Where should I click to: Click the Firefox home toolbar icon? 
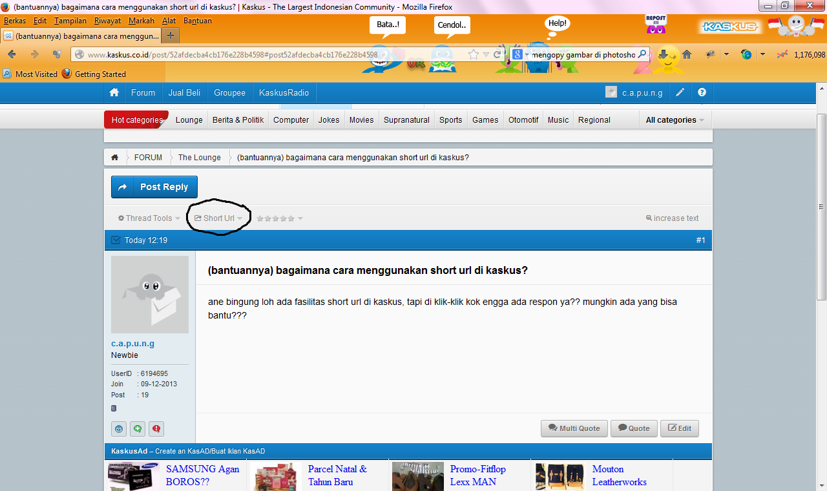[687, 54]
